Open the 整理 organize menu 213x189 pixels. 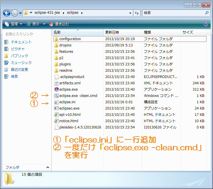[x=13, y=24]
